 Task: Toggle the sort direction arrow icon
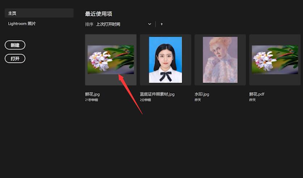click(x=162, y=24)
